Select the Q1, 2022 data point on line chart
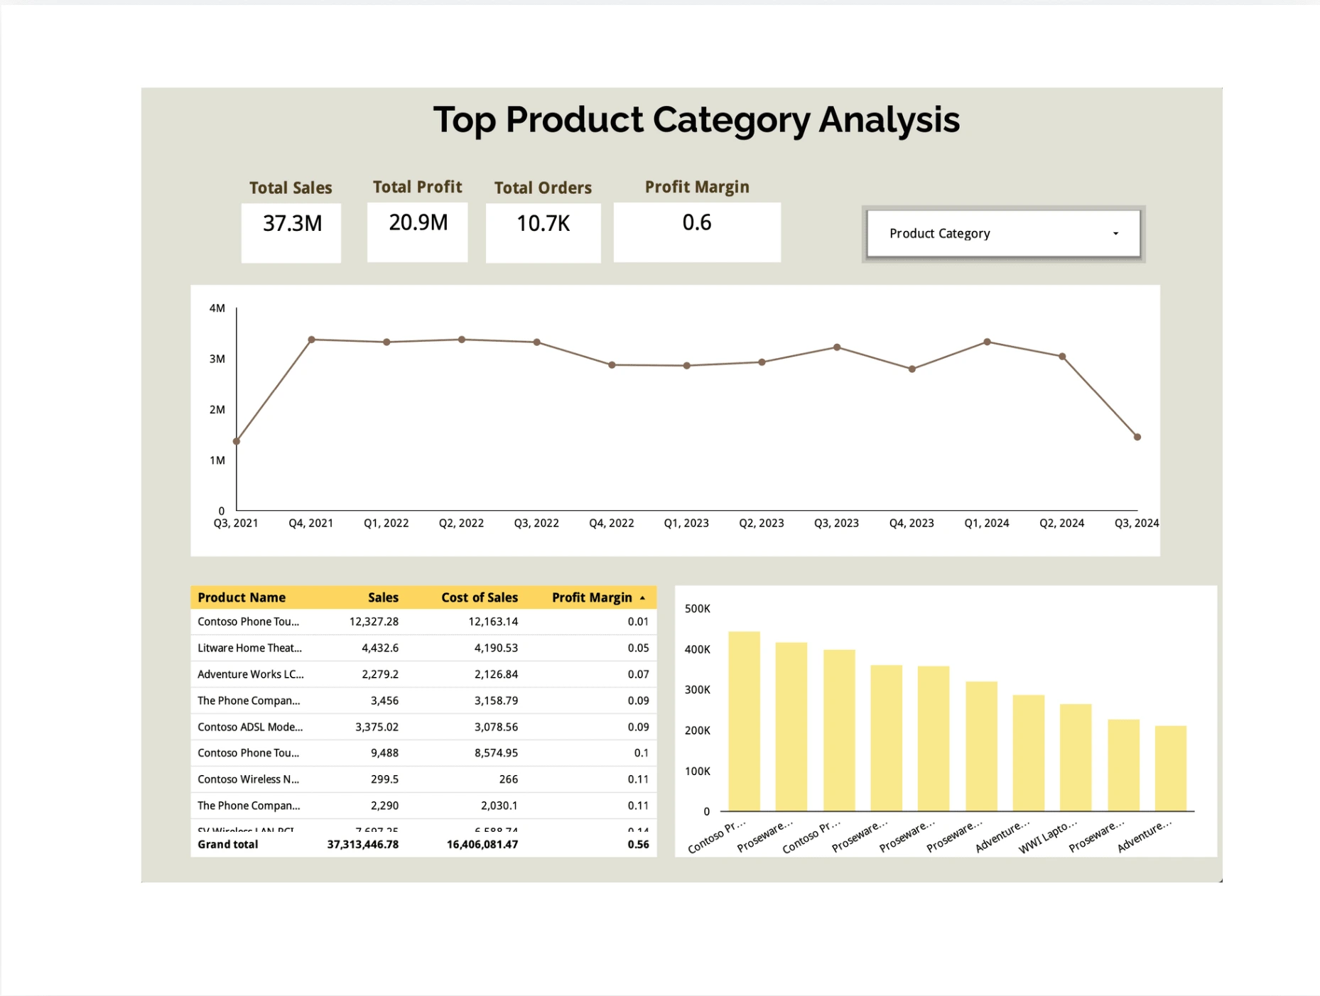1320x996 pixels. [x=386, y=342]
